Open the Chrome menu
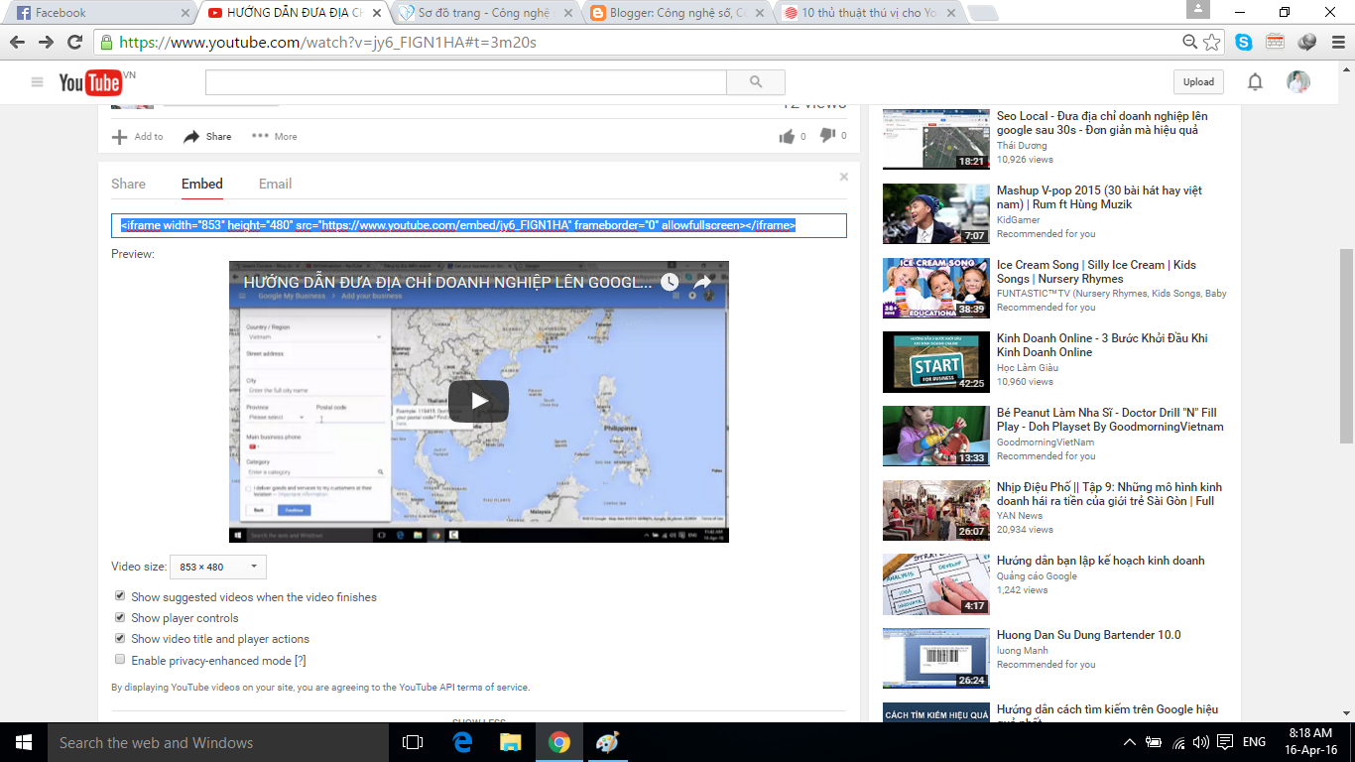Viewport: 1355px width, 762px height. click(x=1336, y=42)
